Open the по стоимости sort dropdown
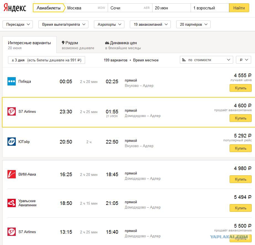The image size is (255, 245). 207,60
